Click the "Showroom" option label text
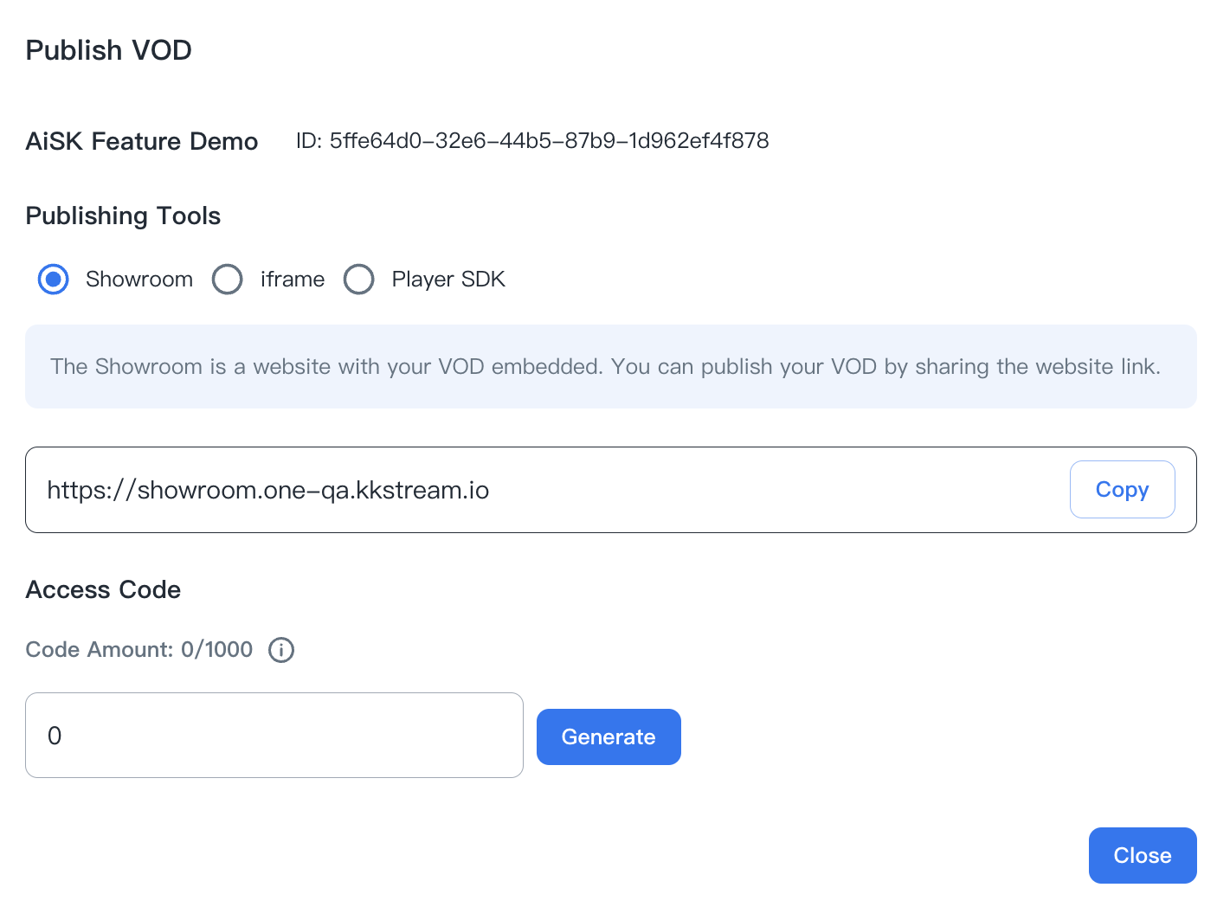 [x=139, y=280]
